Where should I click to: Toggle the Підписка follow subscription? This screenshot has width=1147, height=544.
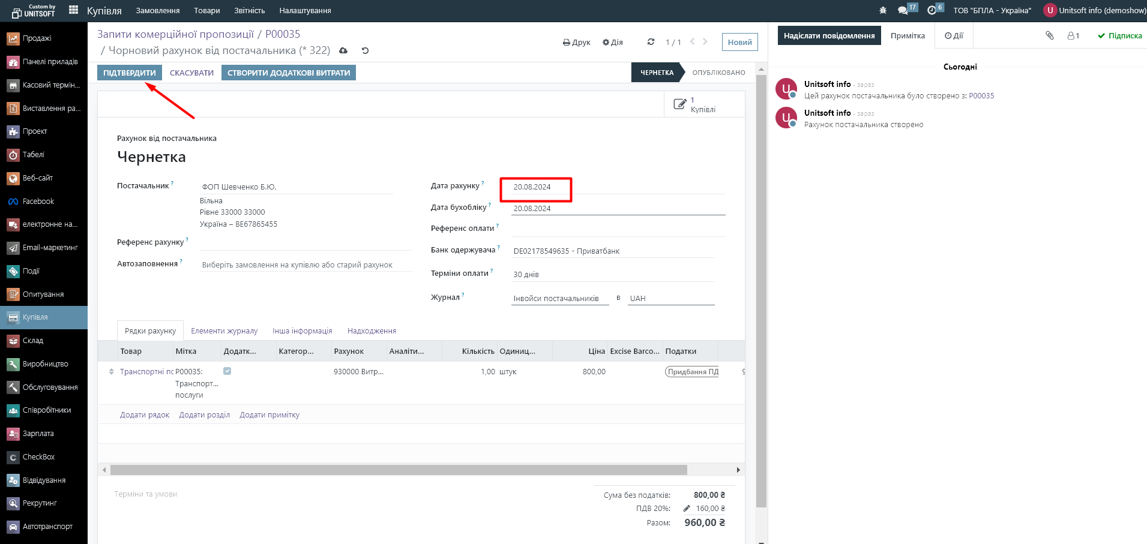pyautogui.click(x=1119, y=36)
